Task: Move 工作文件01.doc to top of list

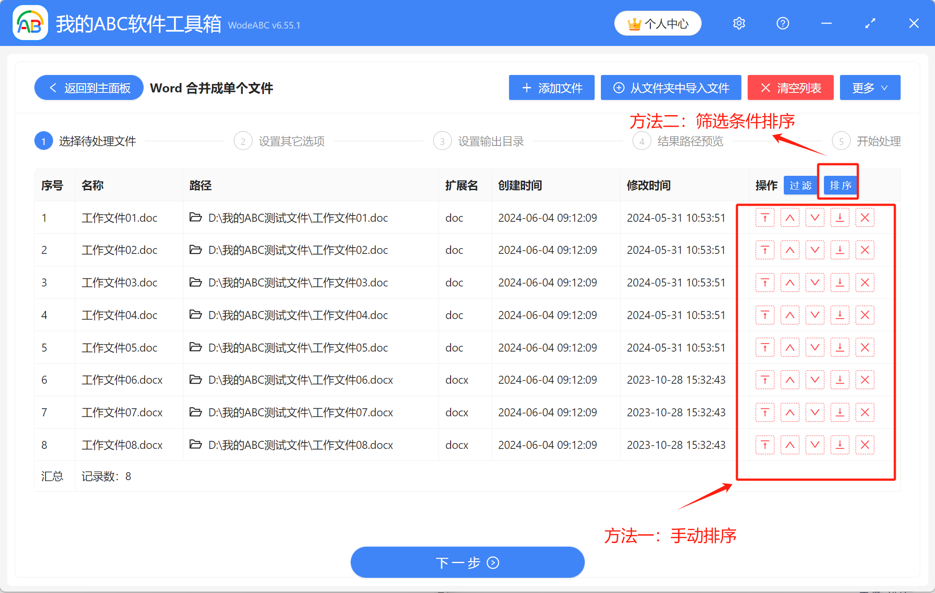Action: [765, 218]
